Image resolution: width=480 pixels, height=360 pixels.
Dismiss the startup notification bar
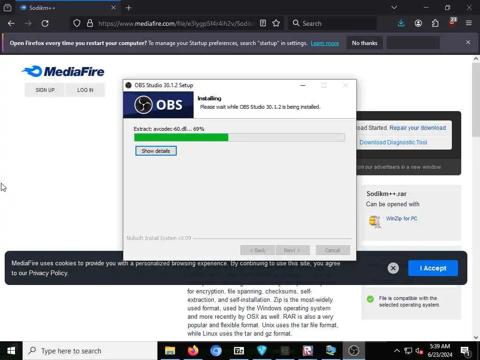468,42
